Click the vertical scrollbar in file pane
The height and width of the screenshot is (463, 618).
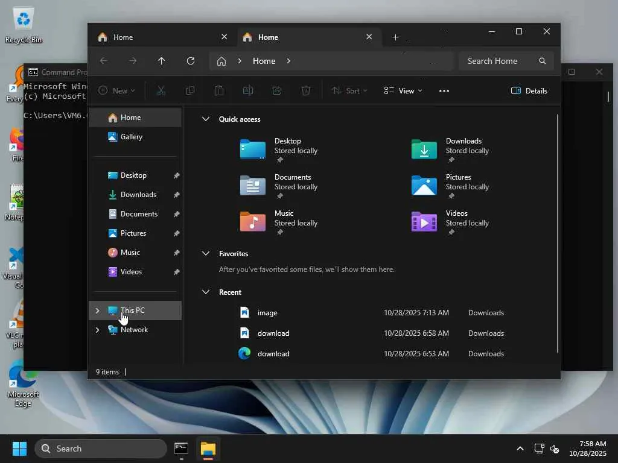557,233
